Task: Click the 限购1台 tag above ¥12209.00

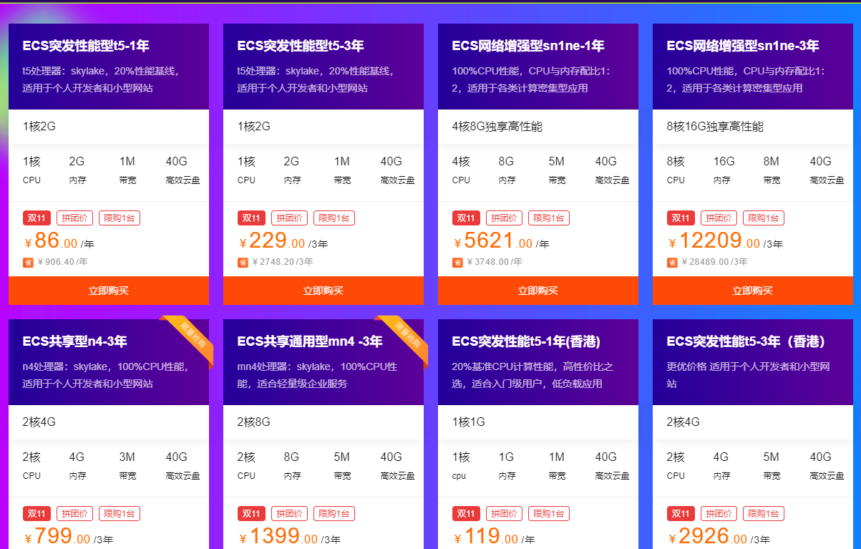Action: pos(764,218)
